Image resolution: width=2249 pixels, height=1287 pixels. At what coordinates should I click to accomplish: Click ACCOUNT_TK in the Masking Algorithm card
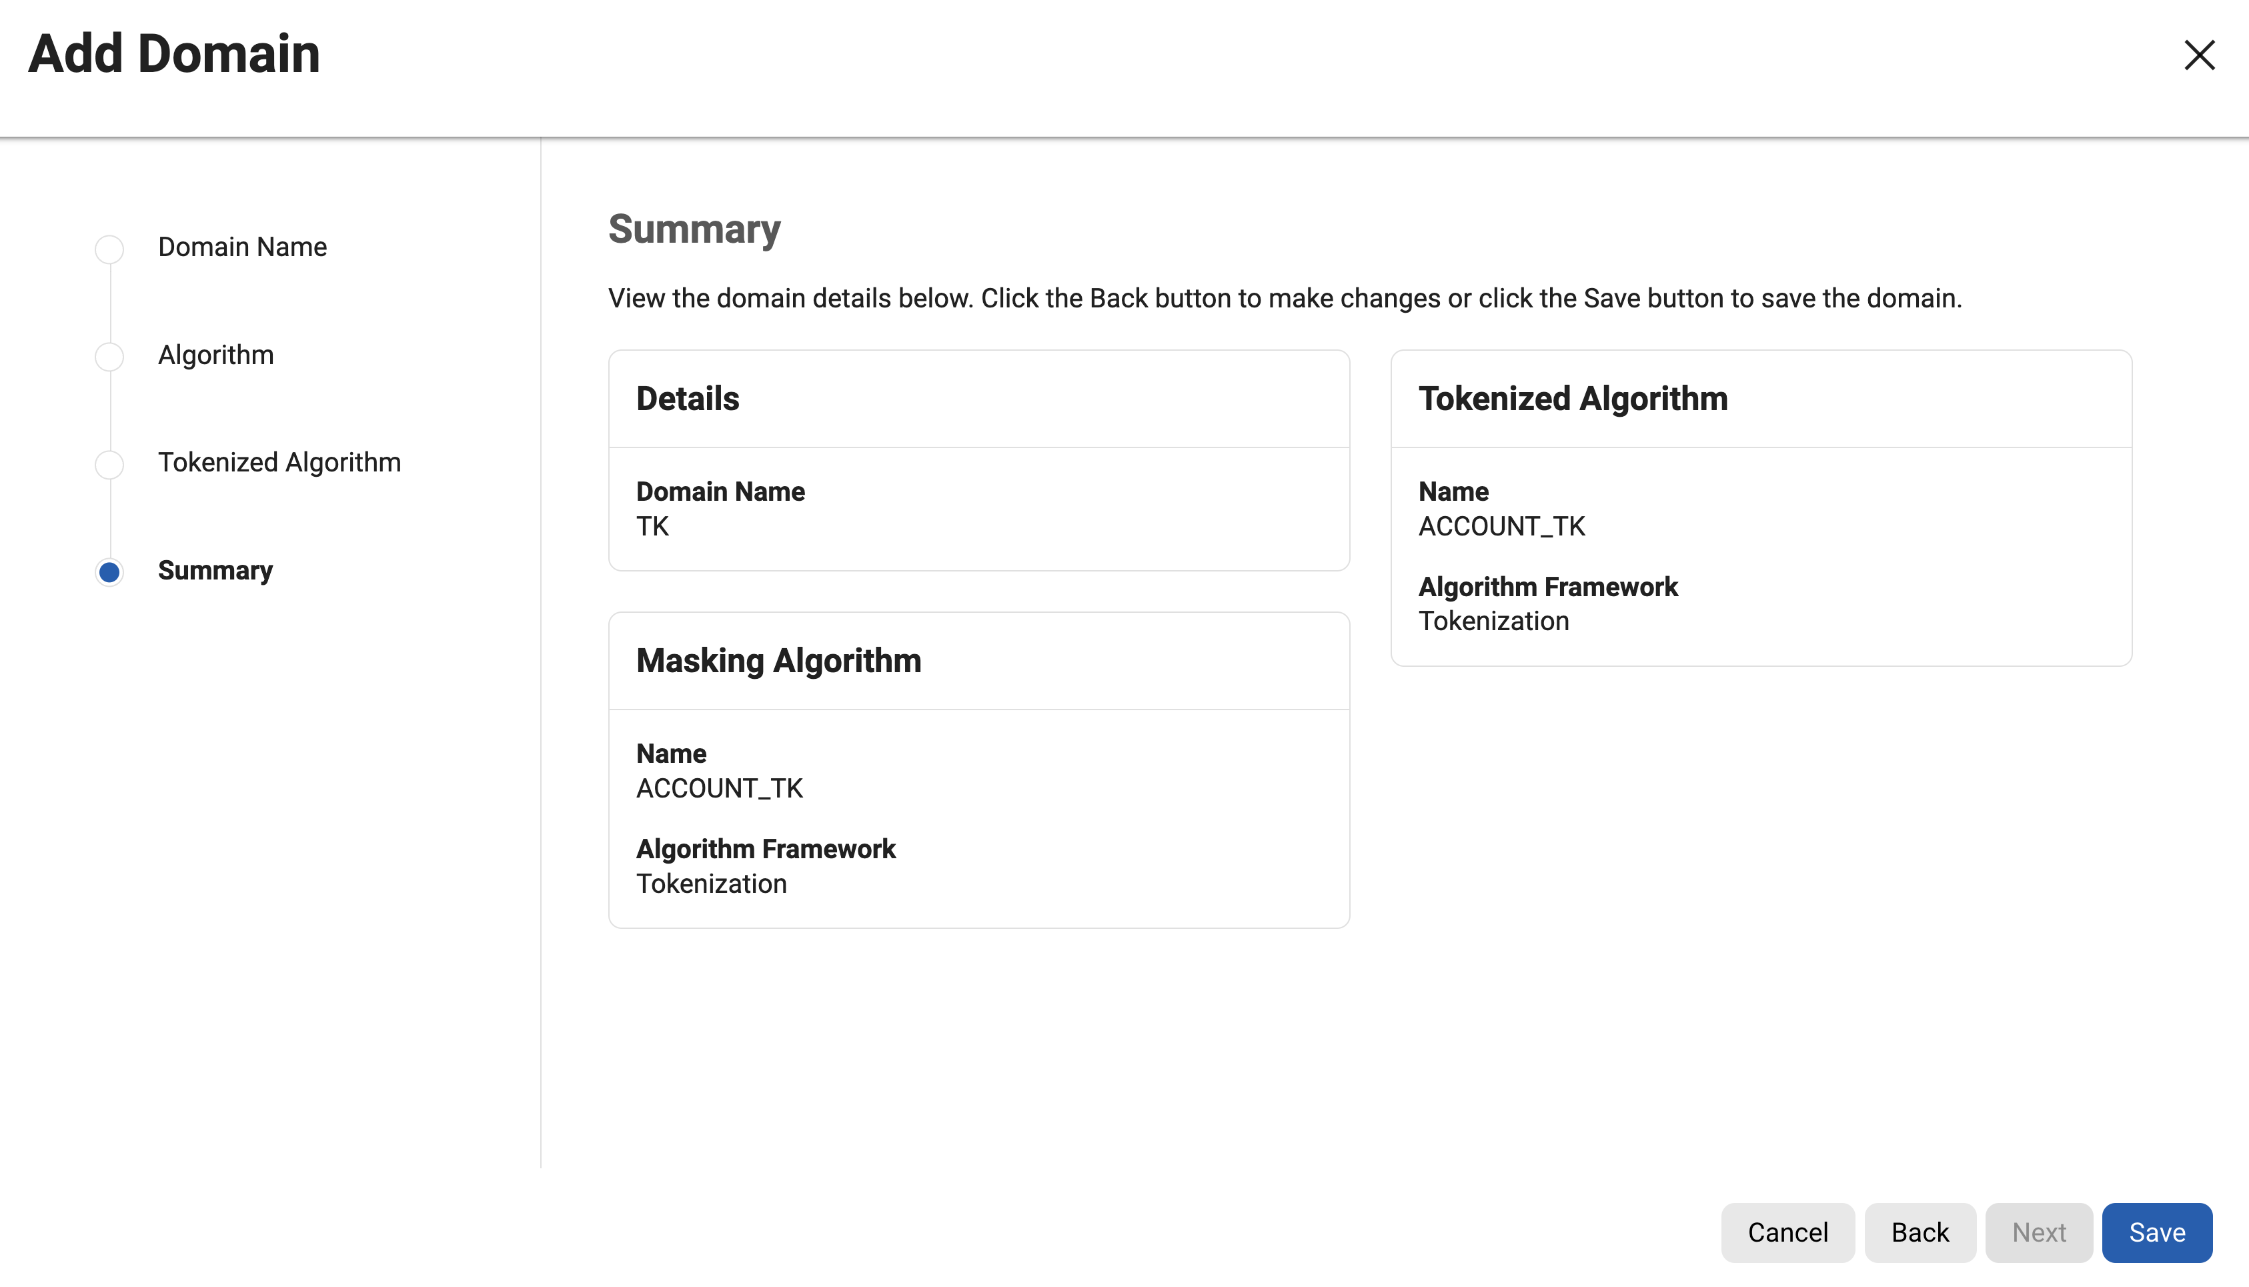(x=720, y=788)
